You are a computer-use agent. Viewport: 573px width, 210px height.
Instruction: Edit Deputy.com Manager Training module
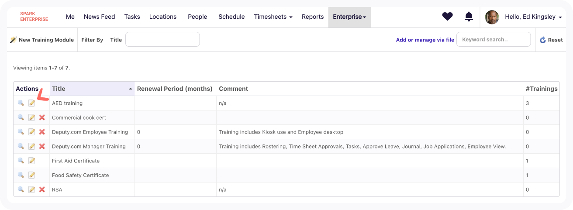pyautogui.click(x=31, y=146)
